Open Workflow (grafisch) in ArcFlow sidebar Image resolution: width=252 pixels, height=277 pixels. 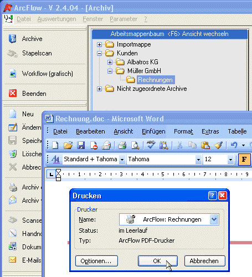tap(41, 74)
